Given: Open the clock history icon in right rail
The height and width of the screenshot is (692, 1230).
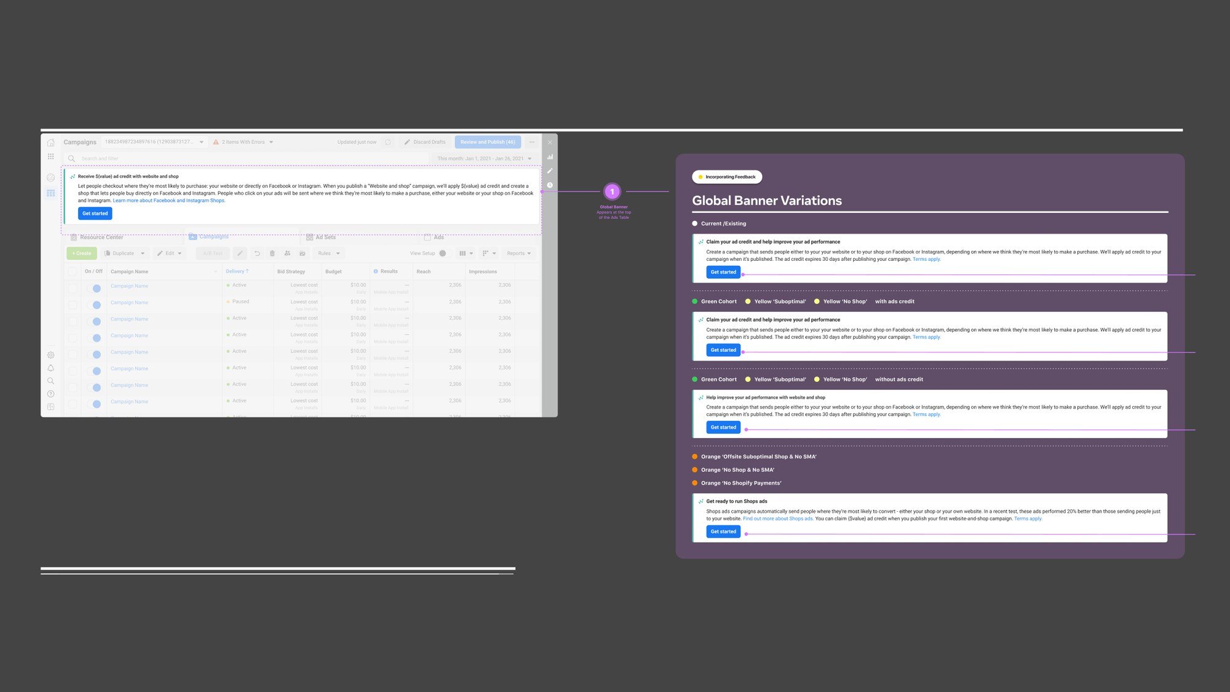Looking at the screenshot, I should click(x=550, y=185).
